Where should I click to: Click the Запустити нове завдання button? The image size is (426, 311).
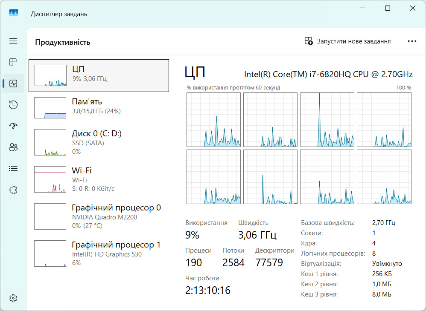[x=347, y=41]
